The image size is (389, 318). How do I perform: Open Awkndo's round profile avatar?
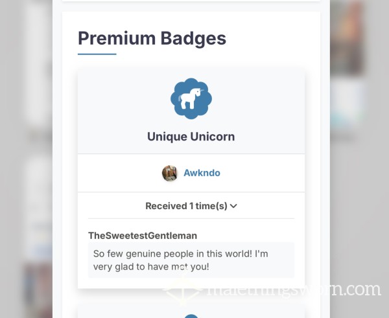tap(170, 173)
